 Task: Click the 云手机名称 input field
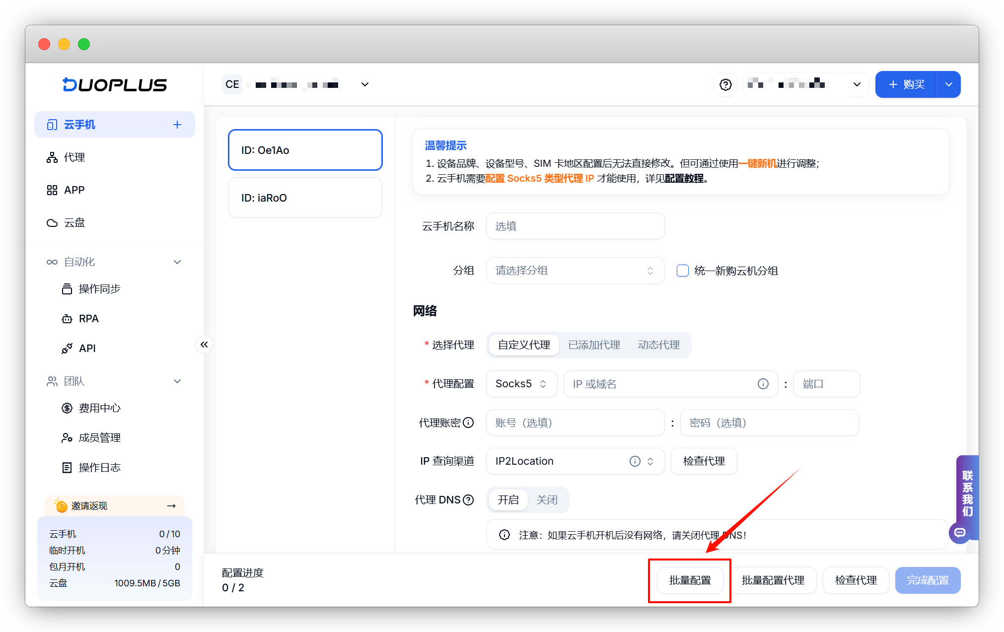(x=574, y=226)
